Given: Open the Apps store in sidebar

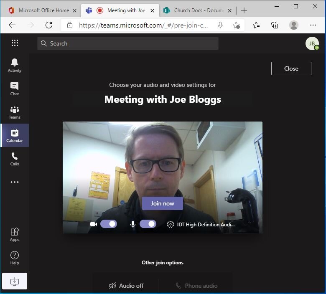Looking at the screenshot, I should (x=15, y=235).
